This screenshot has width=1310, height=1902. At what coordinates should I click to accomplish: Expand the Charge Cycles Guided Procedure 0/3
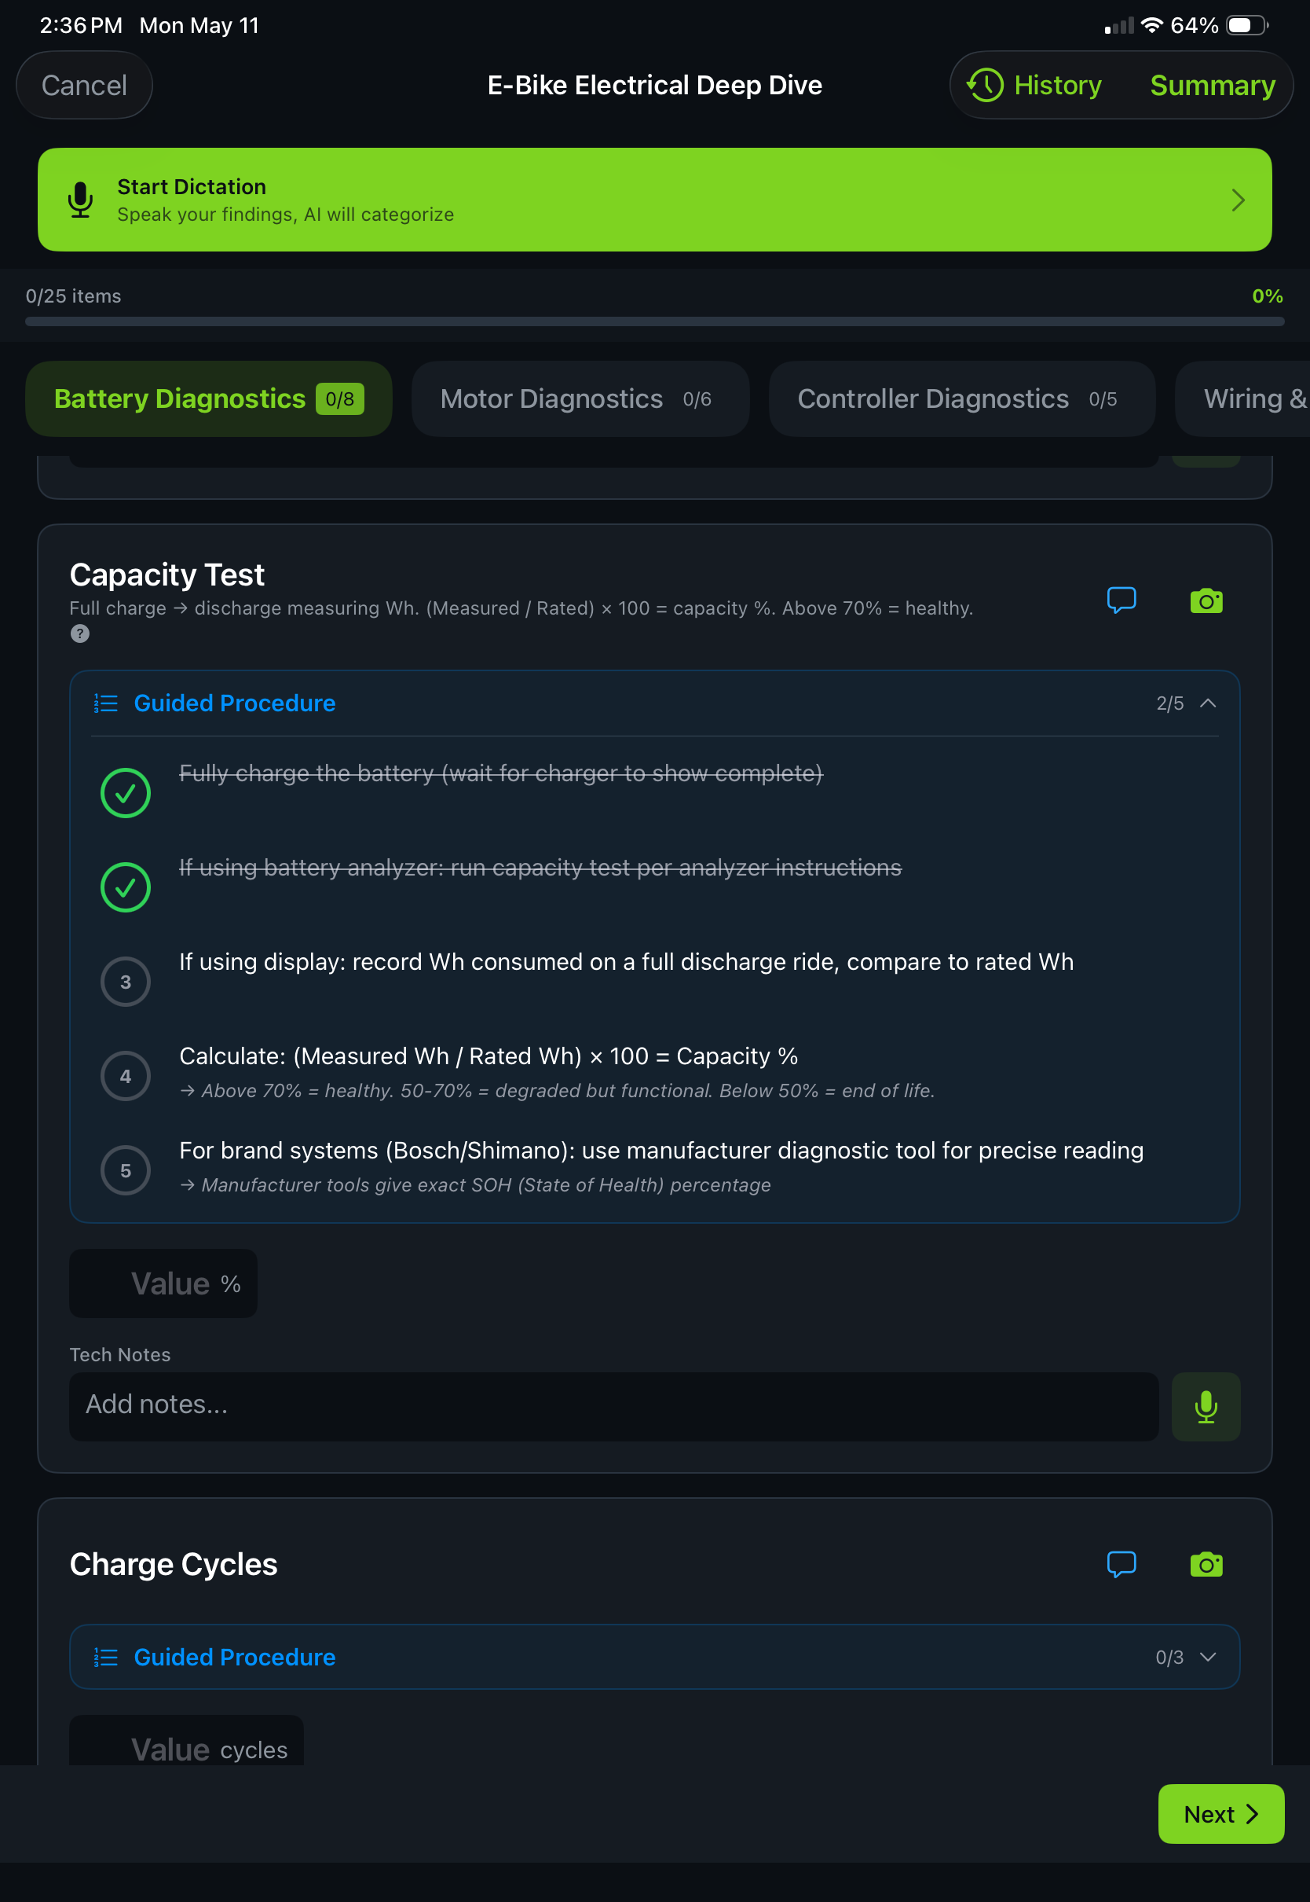click(1208, 1658)
